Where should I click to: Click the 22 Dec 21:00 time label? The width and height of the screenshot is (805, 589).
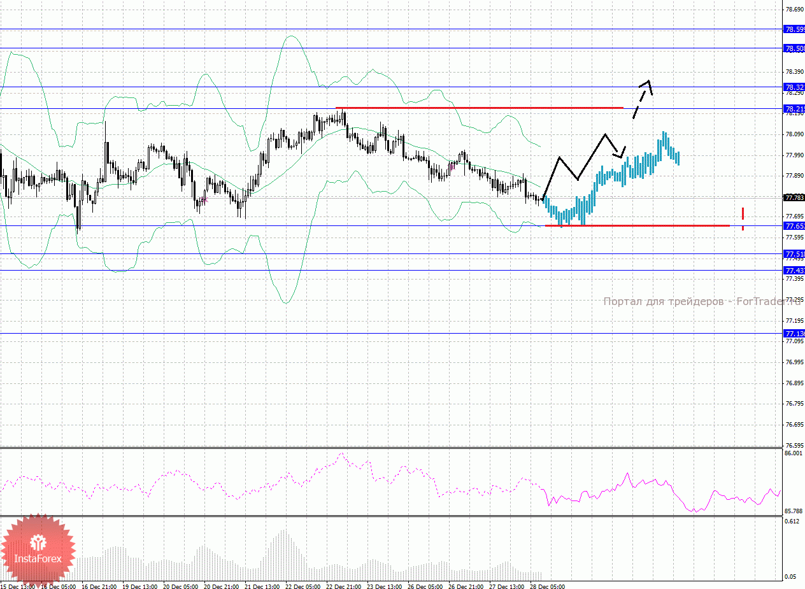(x=344, y=586)
